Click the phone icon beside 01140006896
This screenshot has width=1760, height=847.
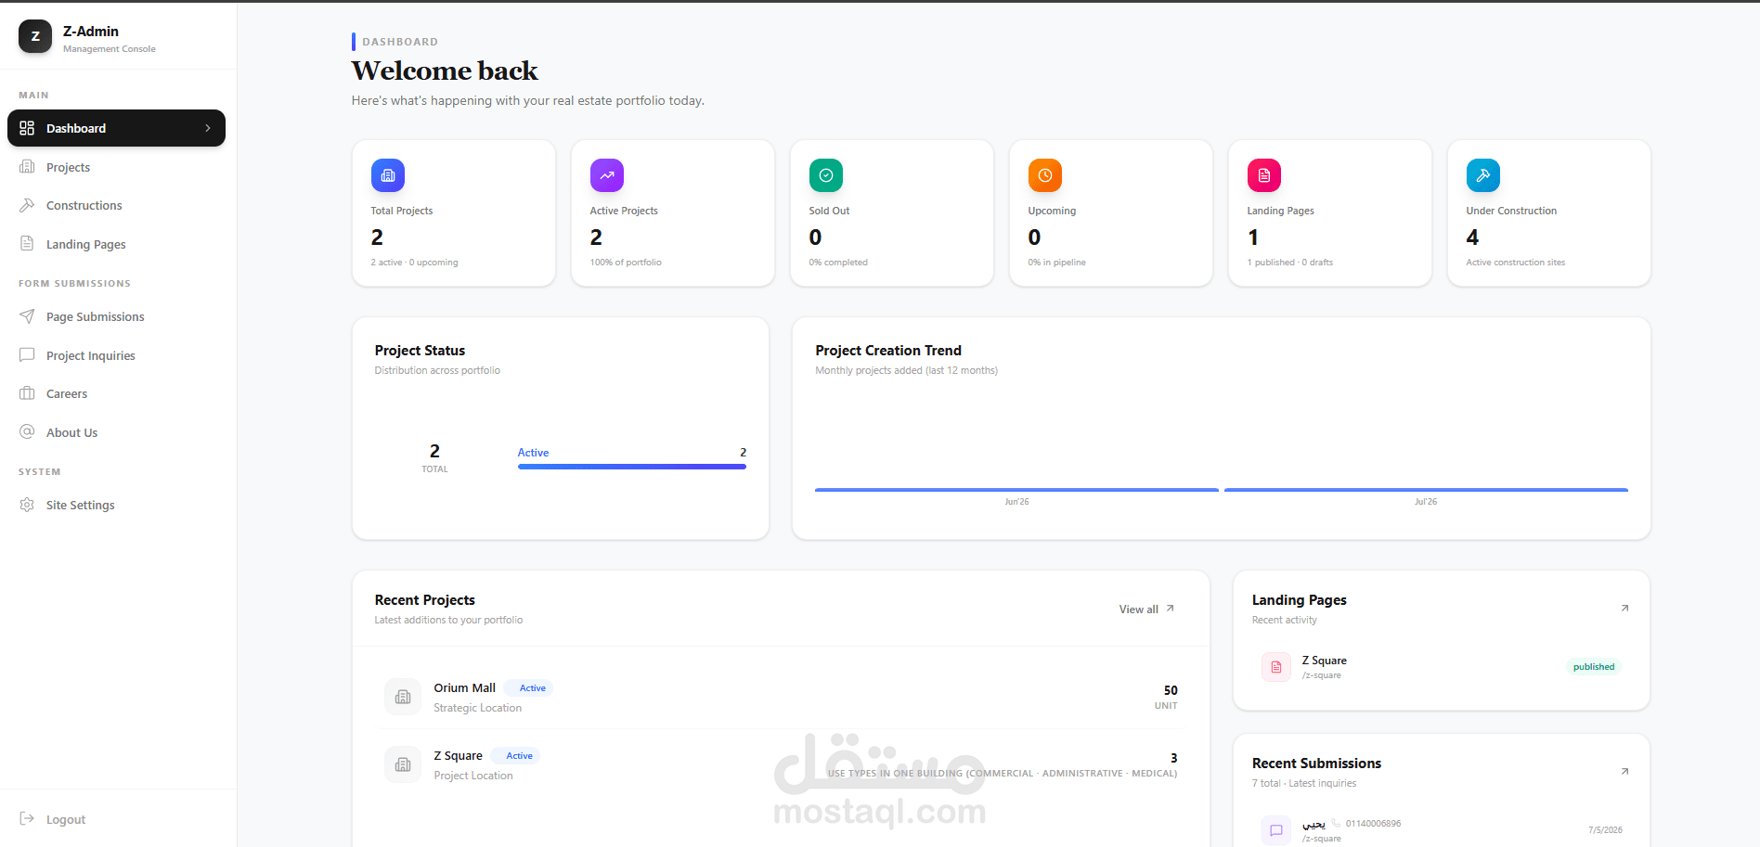point(1336,823)
